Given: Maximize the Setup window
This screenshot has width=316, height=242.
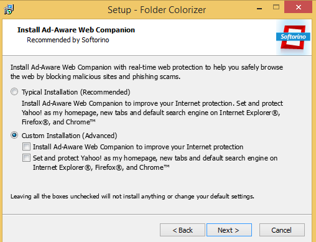Looking at the screenshot, I should point(276,7).
